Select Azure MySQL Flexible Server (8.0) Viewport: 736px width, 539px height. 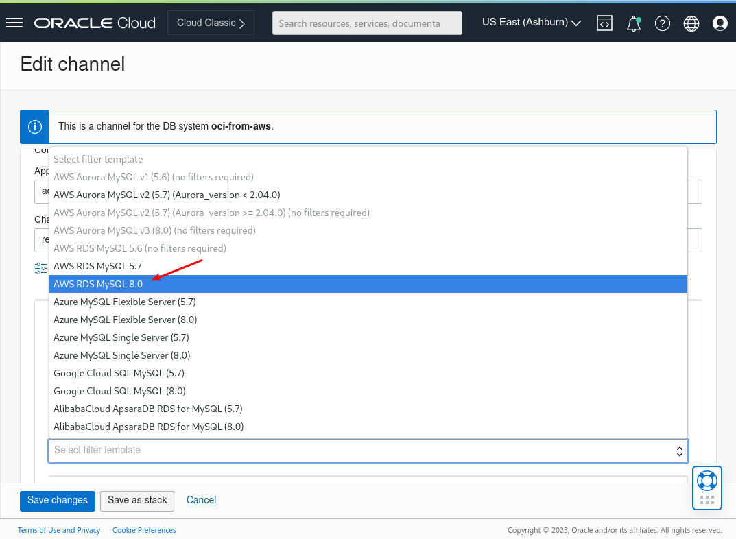click(368, 320)
